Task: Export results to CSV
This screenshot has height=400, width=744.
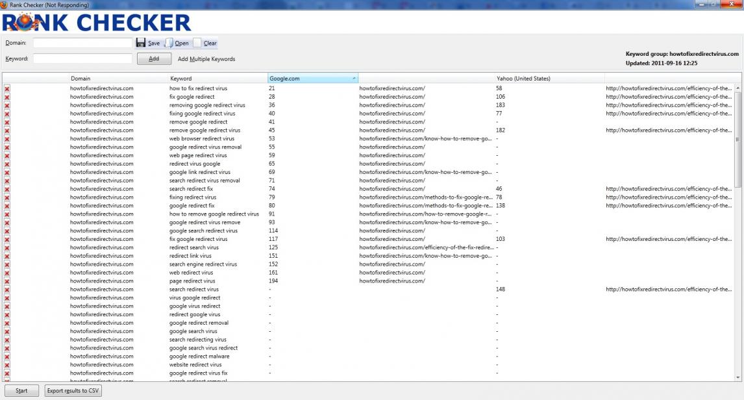Action: (x=73, y=390)
